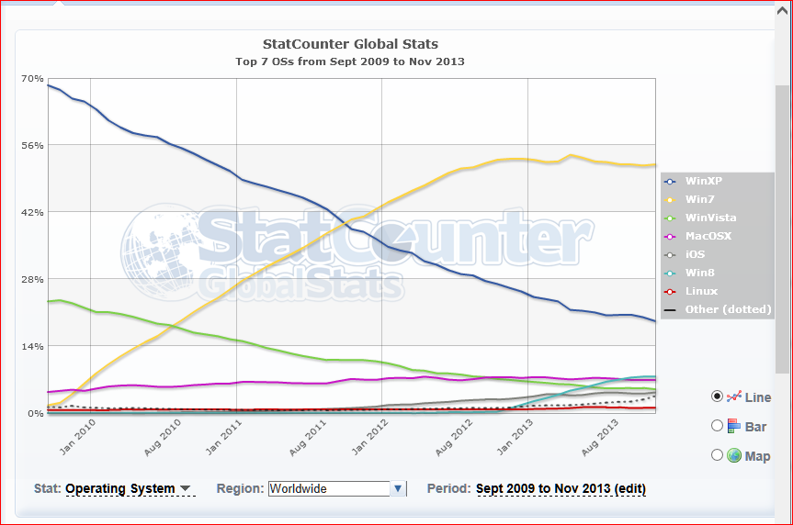The width and height of the screenshot is (793, 525).
Task: Edit the period Sept 2009 to Nov 2013
Action: (x=561, y=489)
